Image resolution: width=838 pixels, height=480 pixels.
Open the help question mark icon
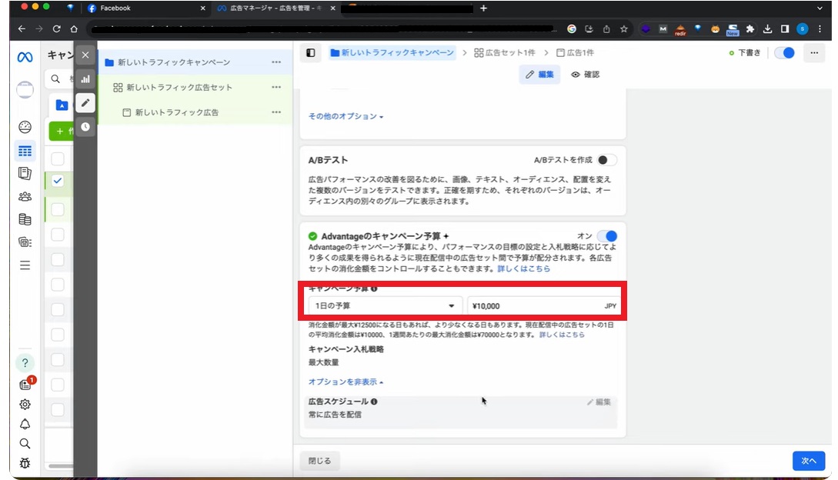25,363
